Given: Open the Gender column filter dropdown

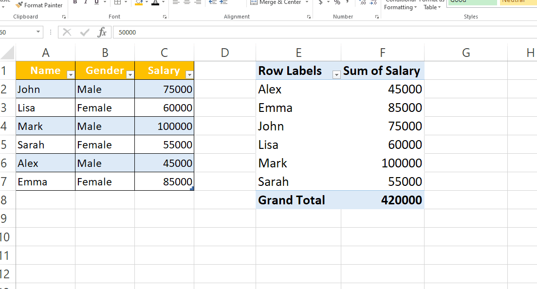Looking at the screenshot, I should pos(130,73).
